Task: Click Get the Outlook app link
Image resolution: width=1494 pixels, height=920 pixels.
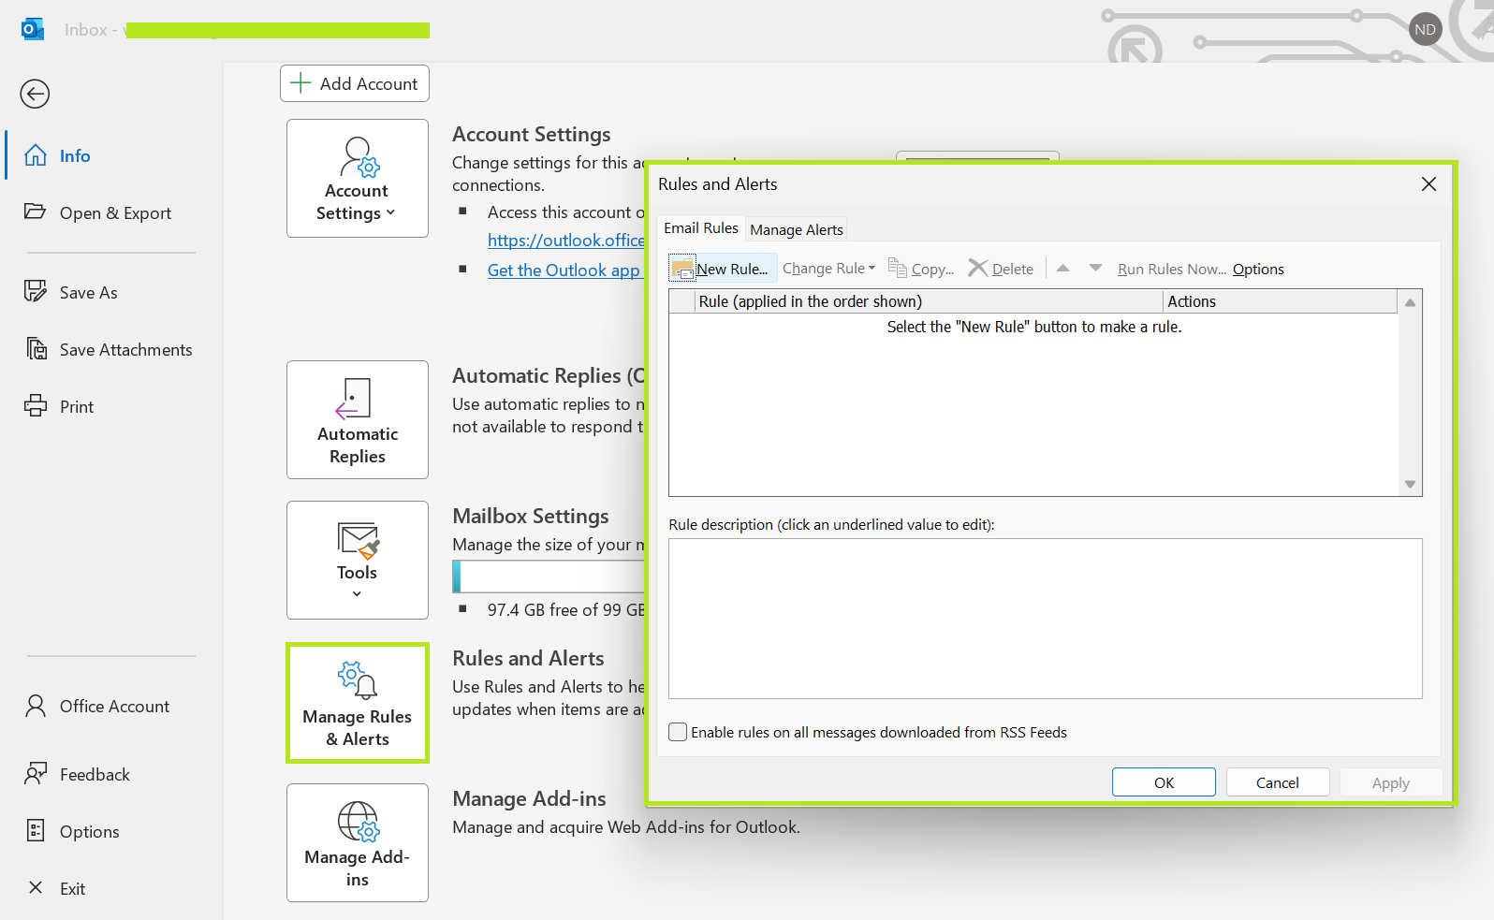Action: [x=564, y=270]
